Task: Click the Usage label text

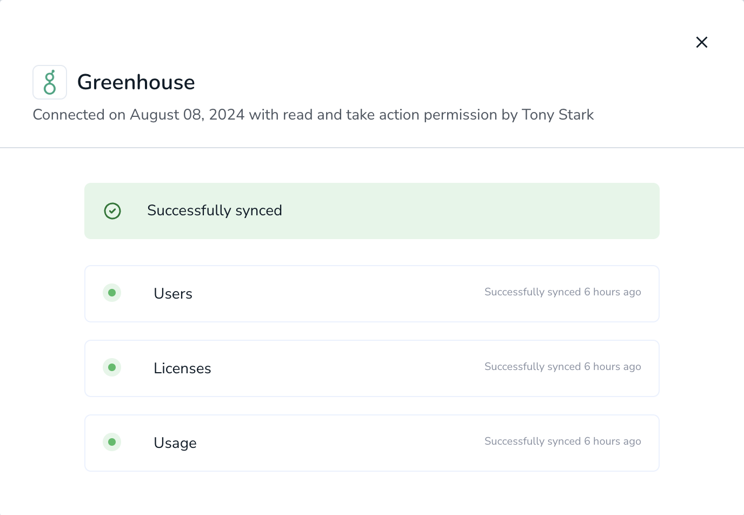Action: pos(175,443)
